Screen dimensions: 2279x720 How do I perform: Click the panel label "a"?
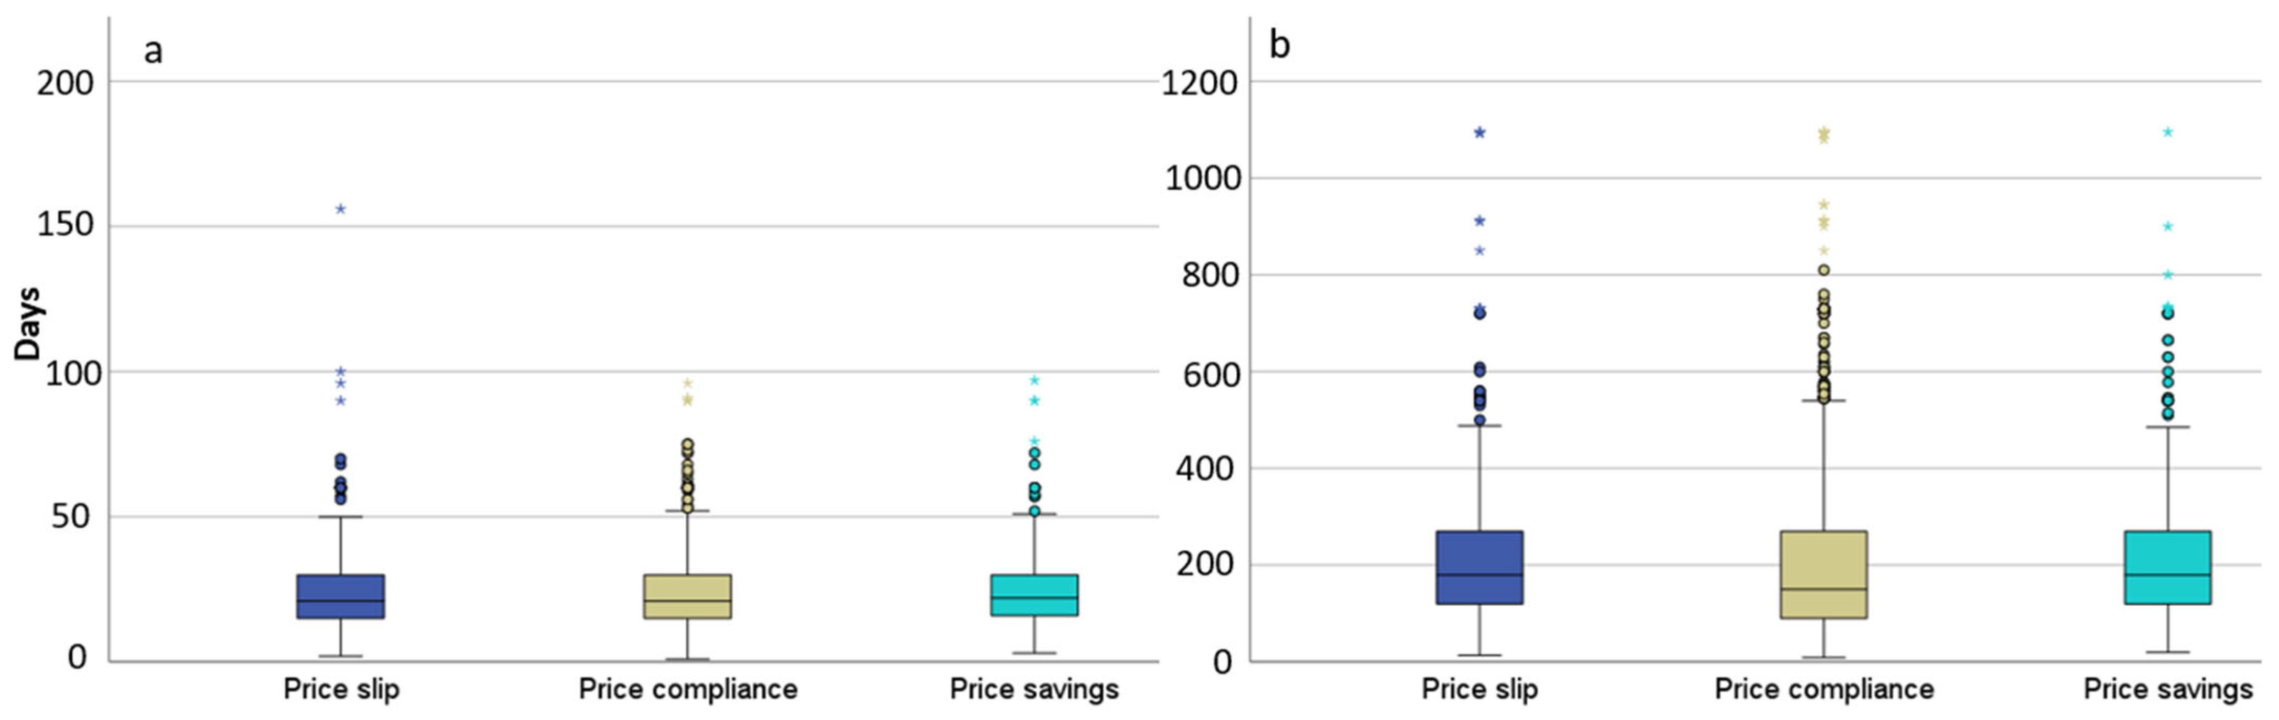pos(153,50)
